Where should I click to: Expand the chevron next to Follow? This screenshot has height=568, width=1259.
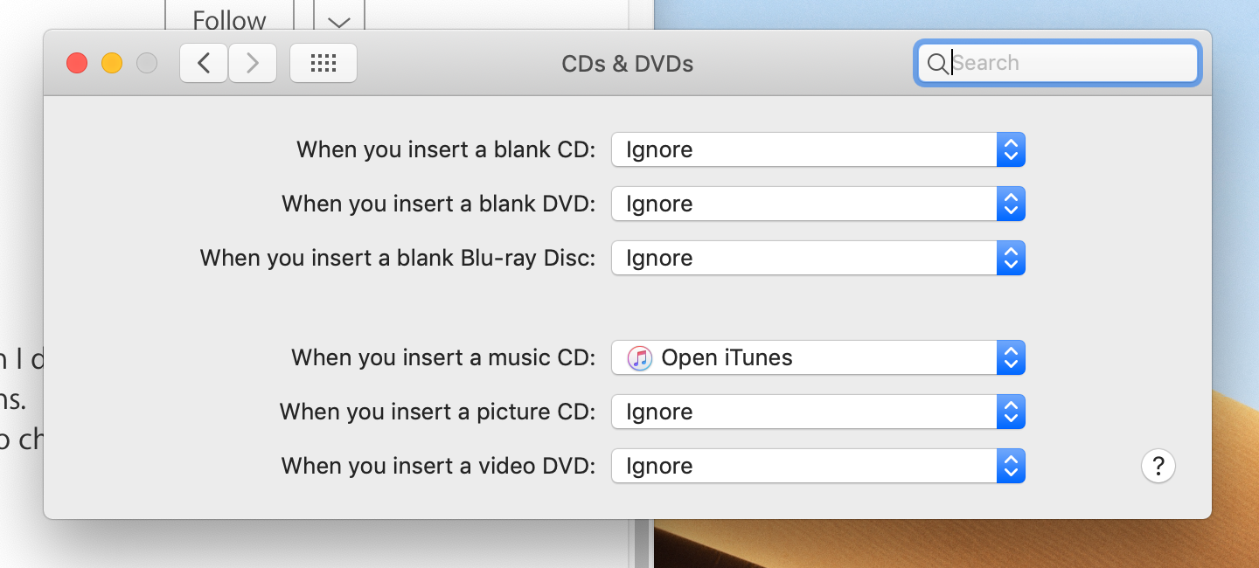click(x=338, y=19)
